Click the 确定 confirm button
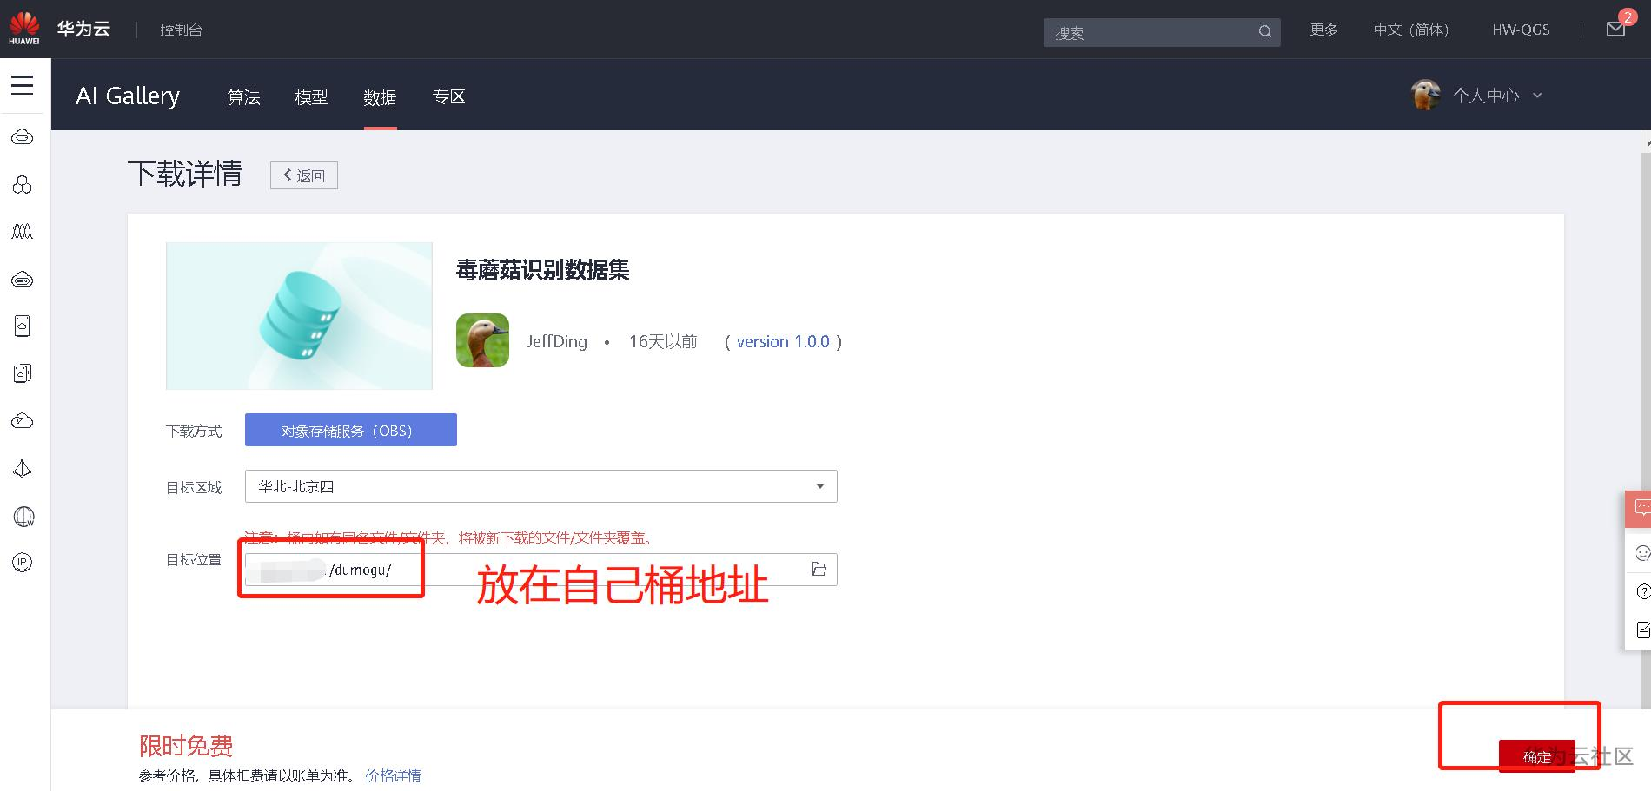The width and height of the screenshot is (1651, 791). (1536, 757)
